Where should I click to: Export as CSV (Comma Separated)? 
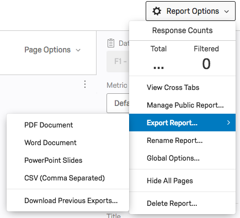[x=68, y=178]
